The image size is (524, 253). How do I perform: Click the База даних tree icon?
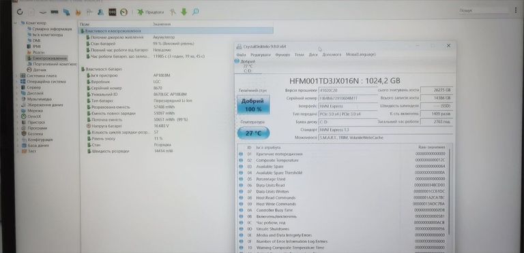pos(23,146)
